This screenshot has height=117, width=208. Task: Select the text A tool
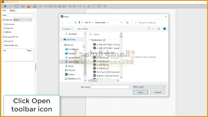pos(89,6)
